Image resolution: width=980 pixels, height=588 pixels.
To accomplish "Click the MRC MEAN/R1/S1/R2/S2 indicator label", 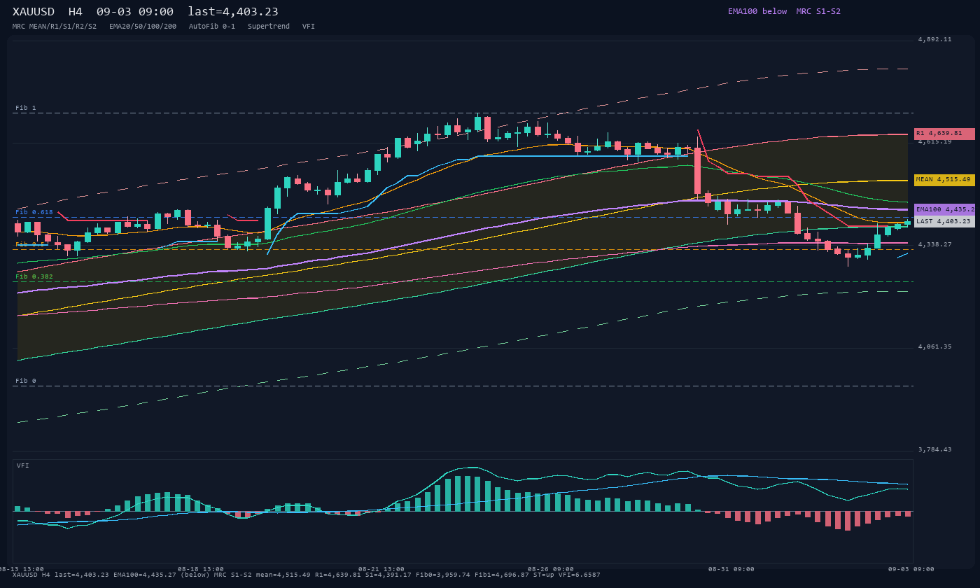I will click(x=55, y=27).
